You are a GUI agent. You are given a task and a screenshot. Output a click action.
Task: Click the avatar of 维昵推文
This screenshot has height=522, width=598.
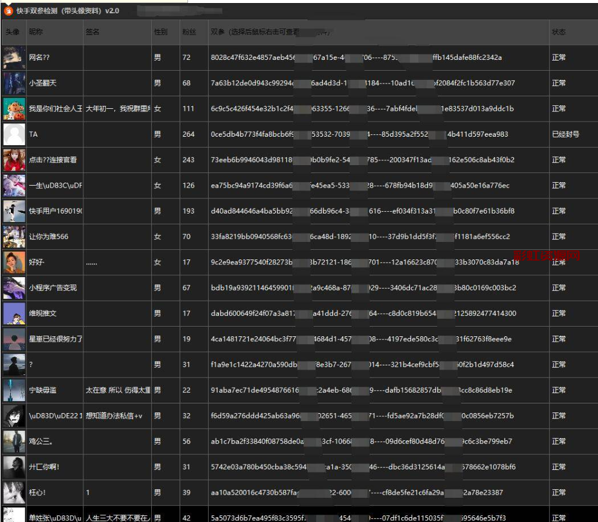tap(14, 313)
